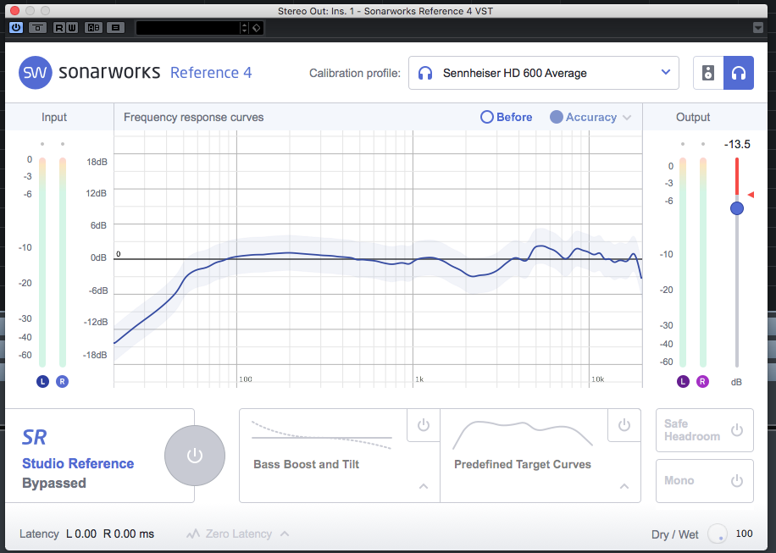The width and height of the screenshot is (776, 553).
Task: Toggle A/B settings comparison icon
Action: tap(93, 28)
